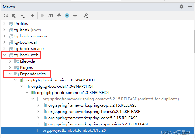The height and width of the screenshot is (138, 195).
Task: Expand Plugins node
Action: coord(10,67)
